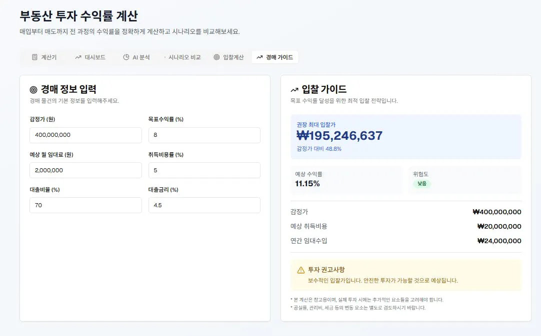Click the trend icon on 경매 가이드 tab
The height and width of the screenshot is (336, 541).
(260, 57)
